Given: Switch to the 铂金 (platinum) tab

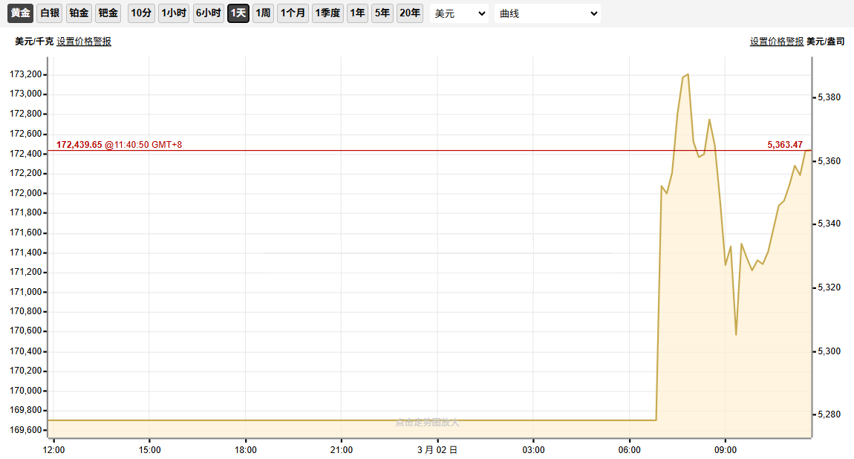Looking at the screenshot, I should (79, 13).
